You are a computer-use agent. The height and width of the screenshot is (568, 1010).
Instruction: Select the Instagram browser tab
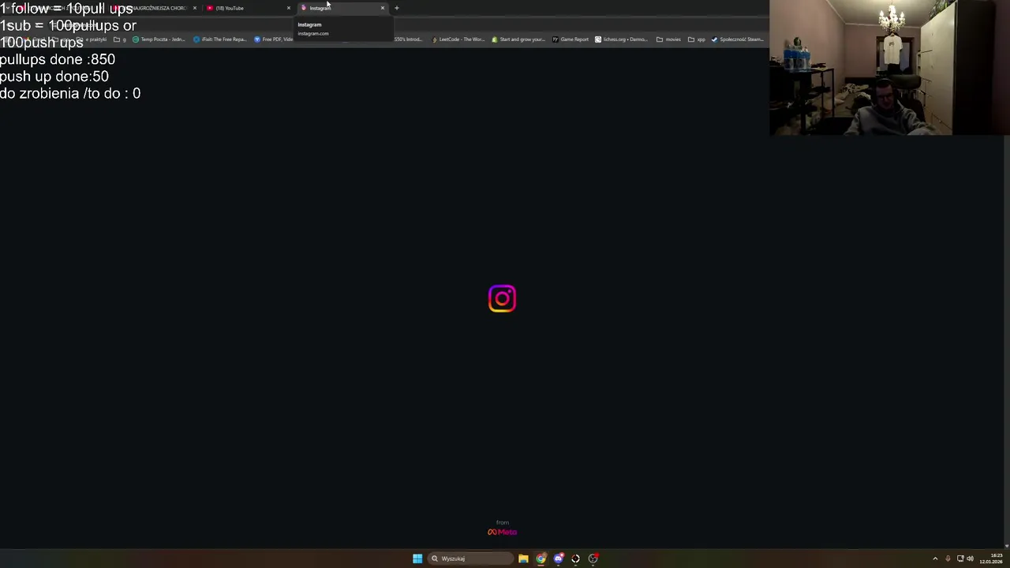[342, 8]
